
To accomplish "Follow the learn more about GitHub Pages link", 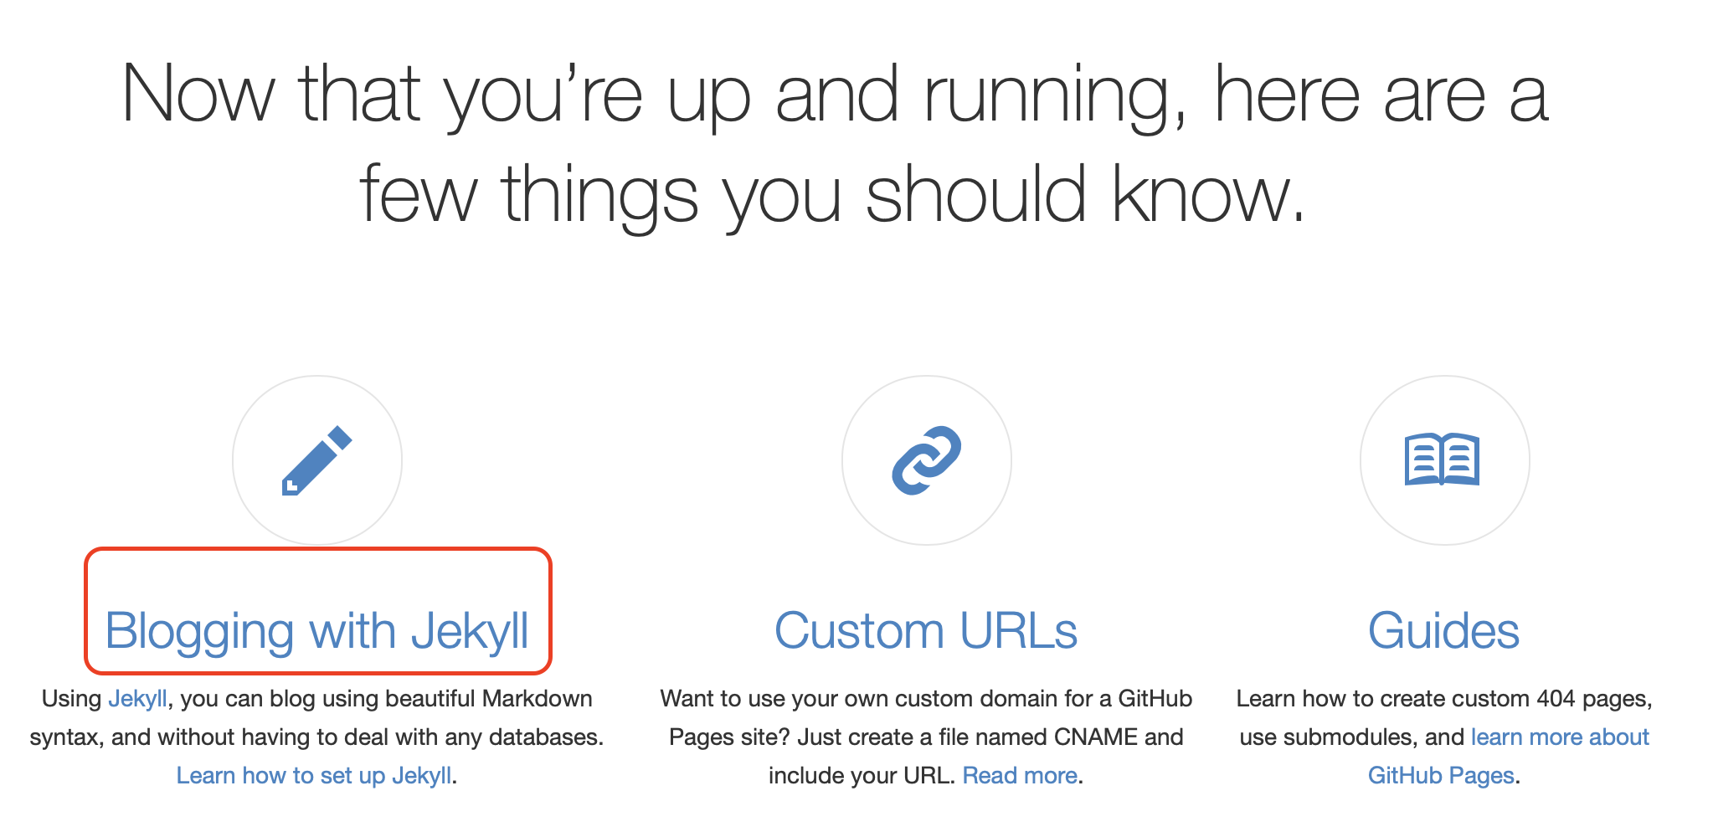I will pyautogui.click(x=1561, y=737).
